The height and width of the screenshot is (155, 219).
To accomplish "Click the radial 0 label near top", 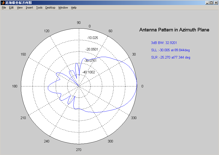I will 90,26.
